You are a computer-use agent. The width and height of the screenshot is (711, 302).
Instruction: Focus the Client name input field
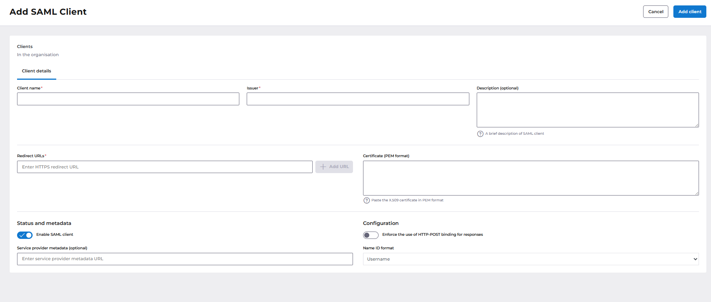[128, 99]
